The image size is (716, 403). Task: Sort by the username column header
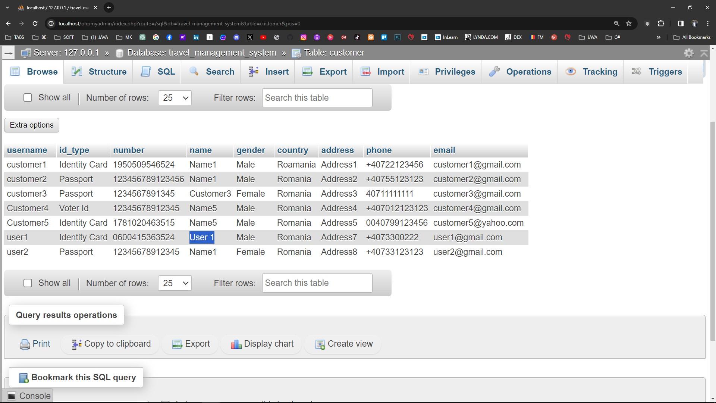[27, 150]
